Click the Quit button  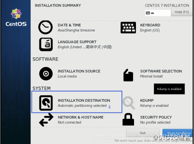click(x=143, y=133)
